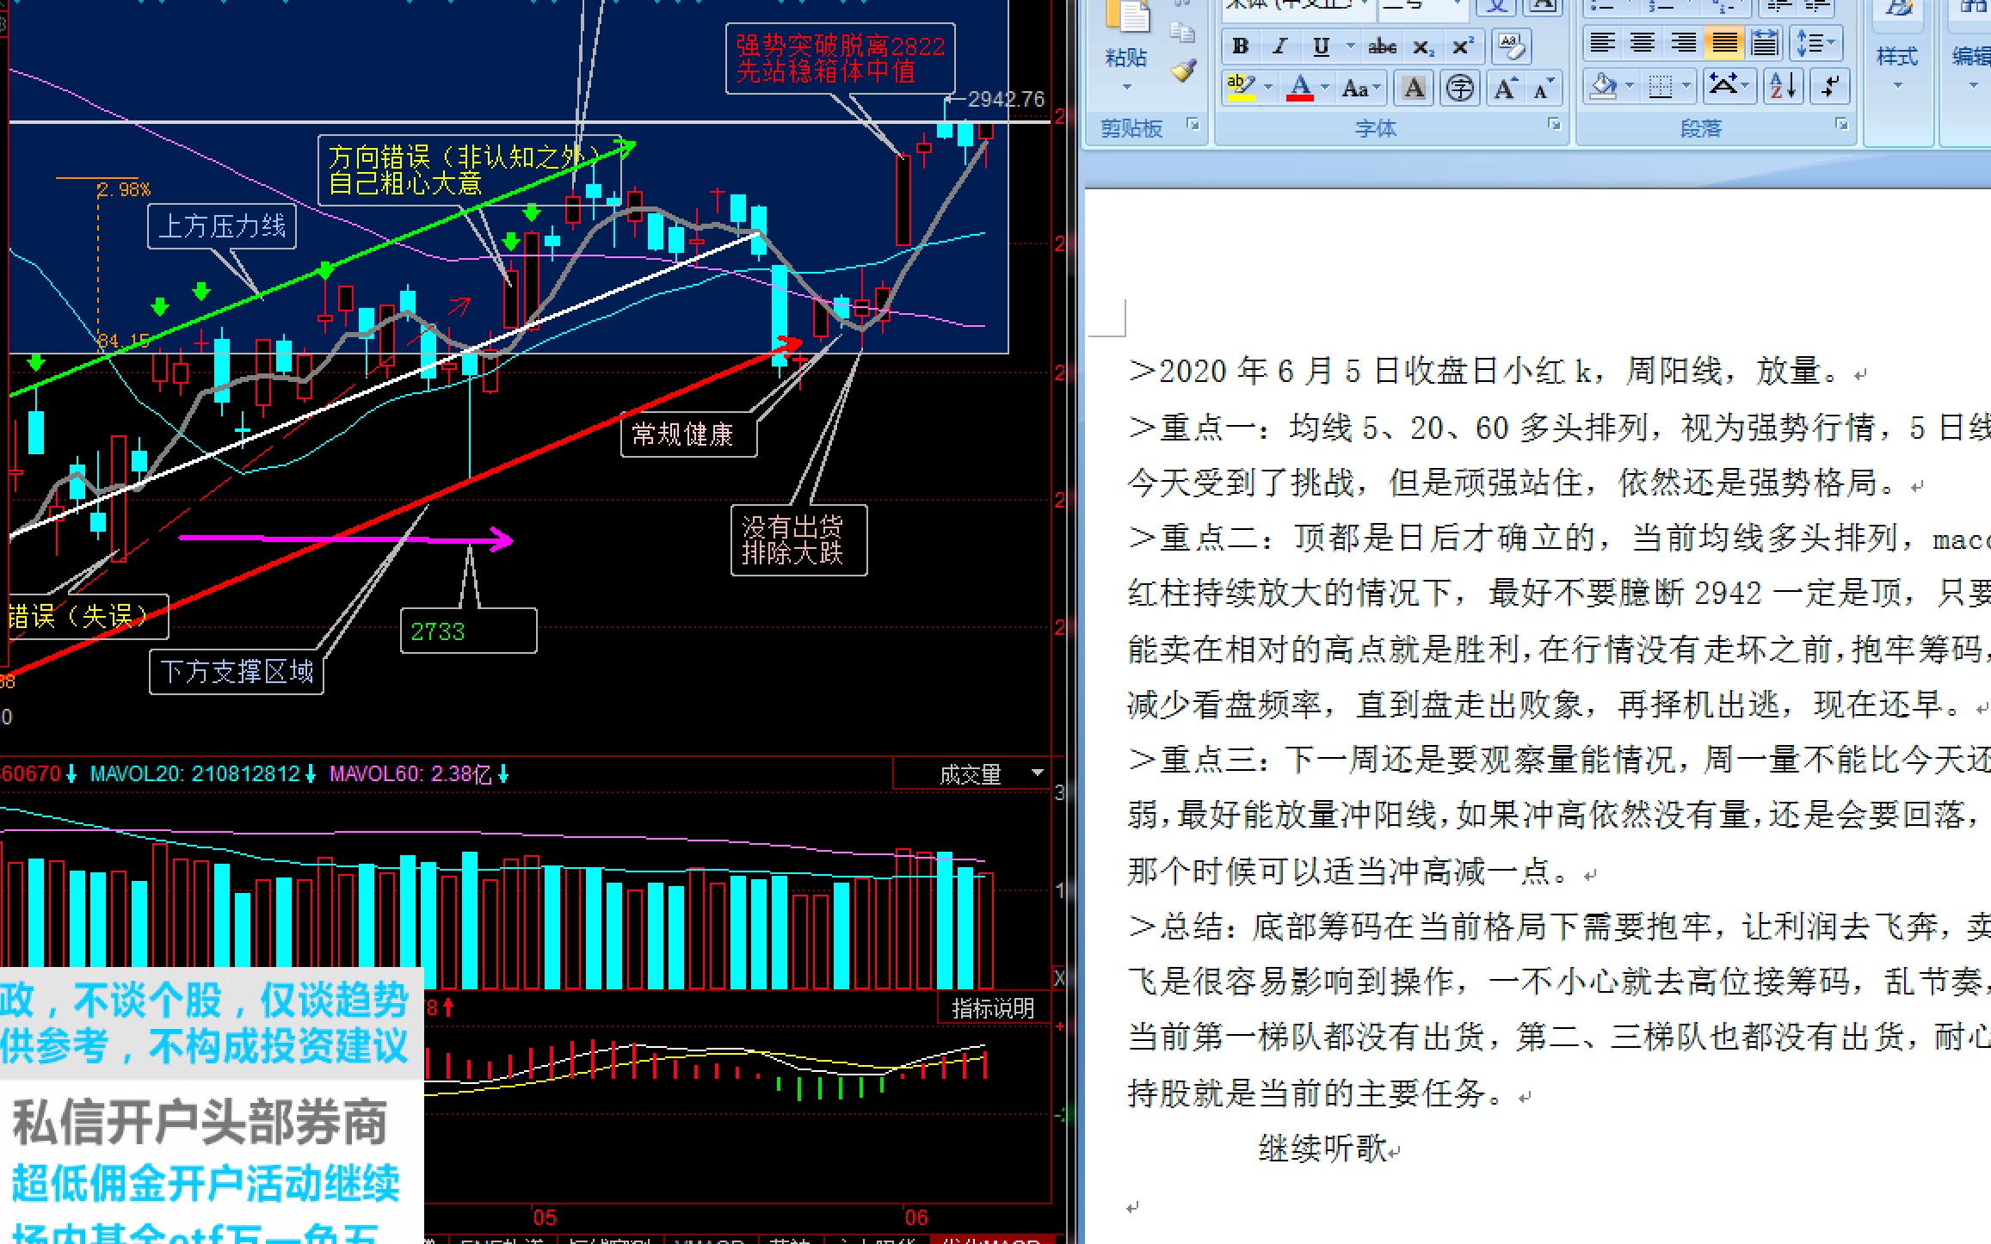Click the Sort A-Z icon

[1782, 86]
